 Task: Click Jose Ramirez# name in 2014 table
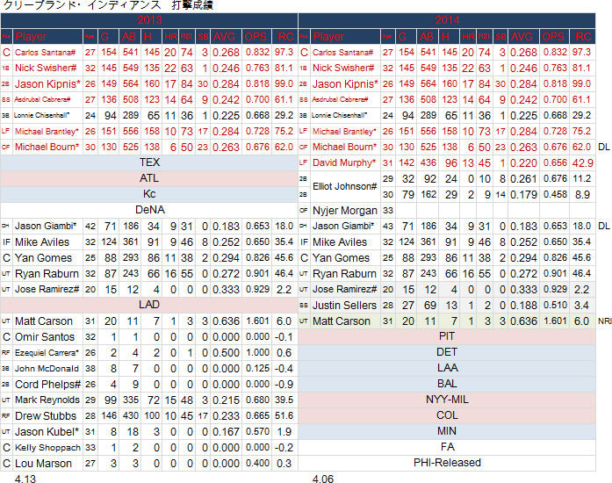tap(345, 289)
